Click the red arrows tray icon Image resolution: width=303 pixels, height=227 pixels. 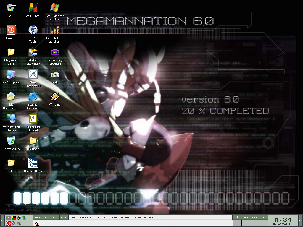[x=8, y=223]
